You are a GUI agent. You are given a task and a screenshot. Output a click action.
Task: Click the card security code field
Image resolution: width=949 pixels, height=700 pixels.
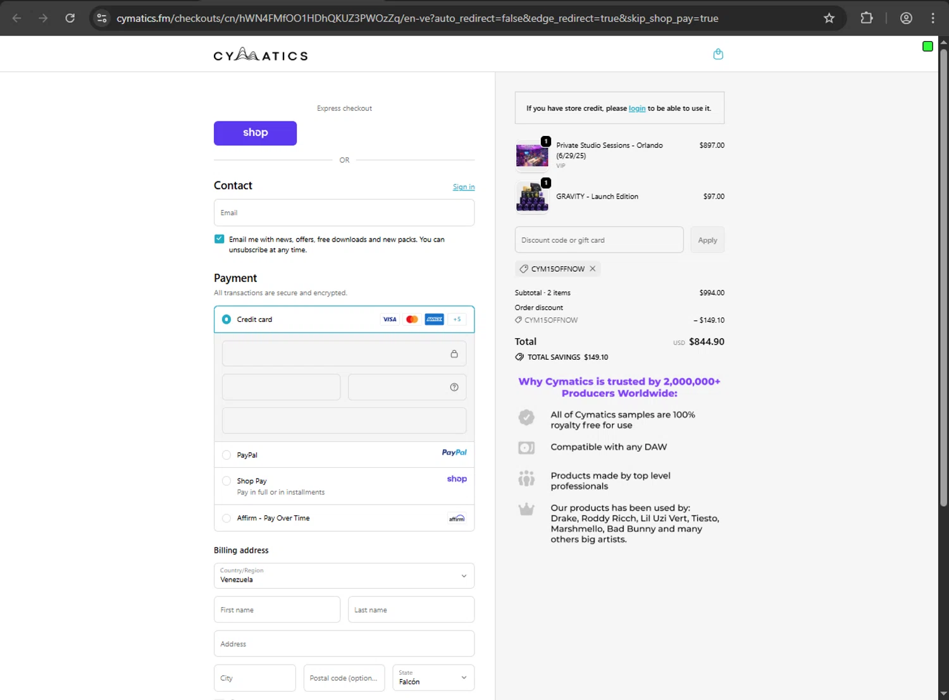pyautogui.click(x=407, y=387)
